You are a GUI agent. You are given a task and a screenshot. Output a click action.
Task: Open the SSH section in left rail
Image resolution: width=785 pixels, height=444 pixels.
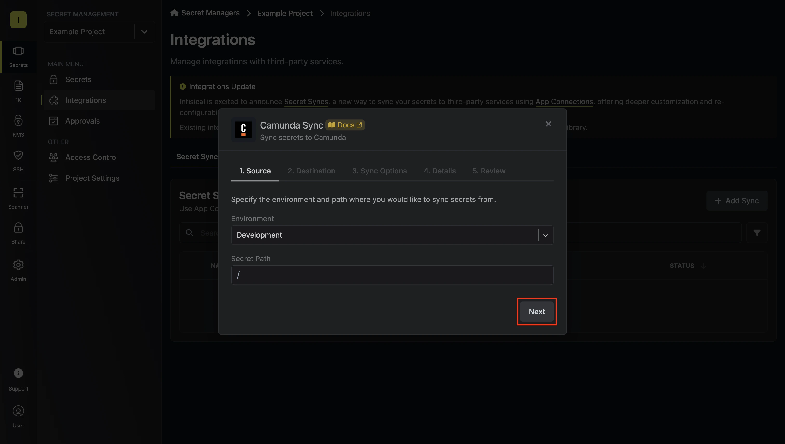pyautogui.click(x=18, y=161)
